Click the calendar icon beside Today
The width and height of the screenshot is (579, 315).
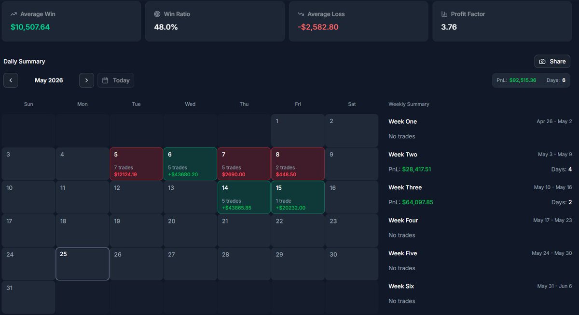[105, 80]
